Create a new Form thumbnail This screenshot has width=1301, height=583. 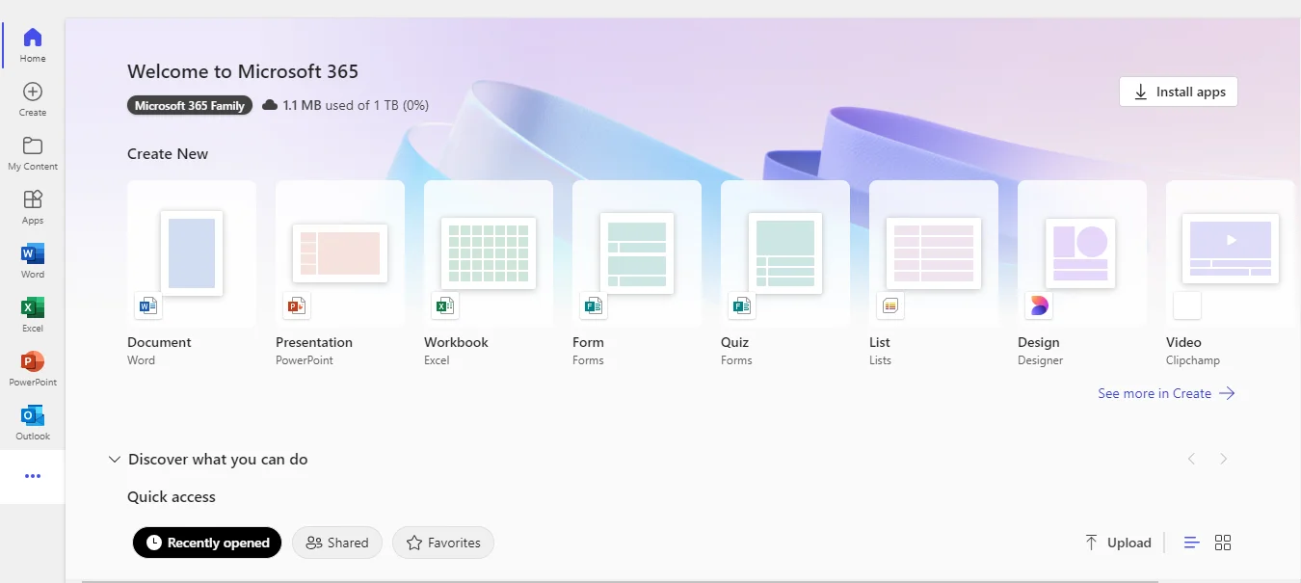click(x=637, y=253)
